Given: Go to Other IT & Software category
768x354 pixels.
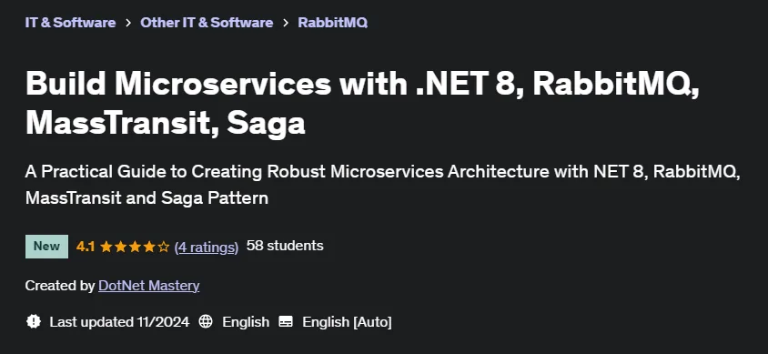Looking at the screenshot, I should click(x=207, y=23).
